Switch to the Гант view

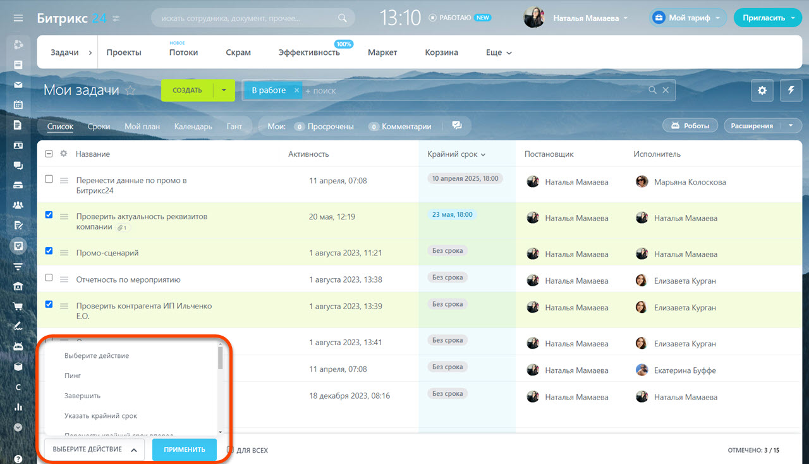pos(234,126)
